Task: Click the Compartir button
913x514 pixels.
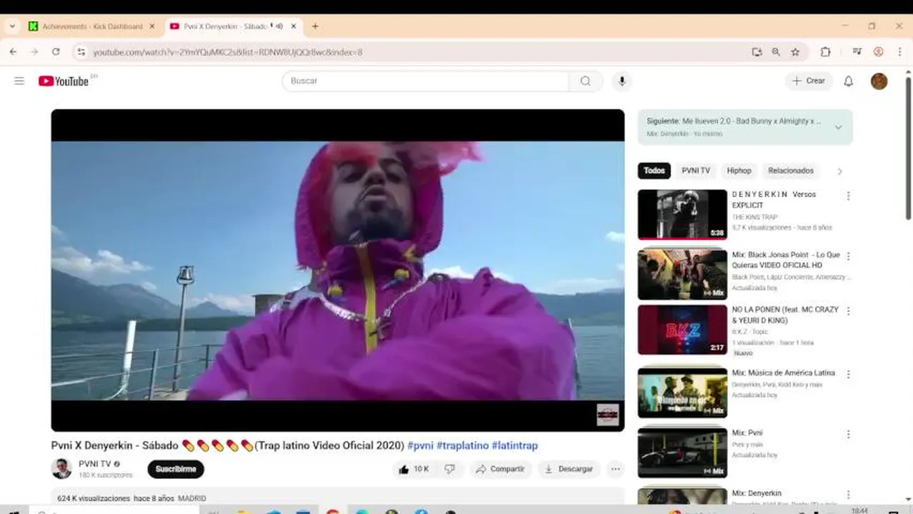Action: 501,469
